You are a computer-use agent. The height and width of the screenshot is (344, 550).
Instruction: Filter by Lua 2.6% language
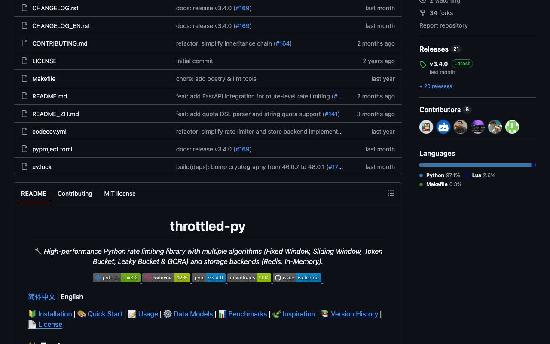pos(480,175)
